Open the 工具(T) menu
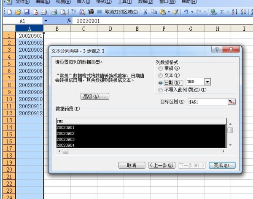 pyautogui.click(x=125, y=2)
